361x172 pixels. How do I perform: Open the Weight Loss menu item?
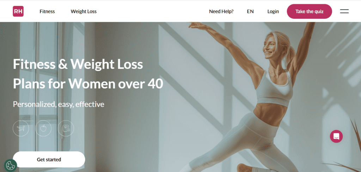(84, 11)
